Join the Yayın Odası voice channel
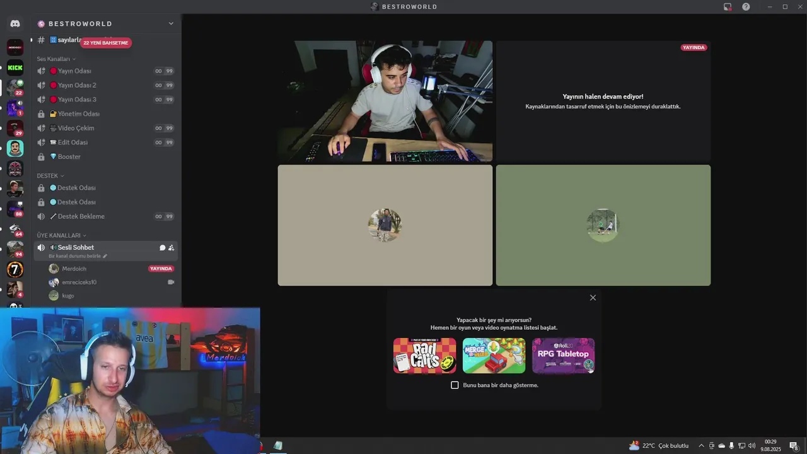807x454 pixels. tap(105, 71)
